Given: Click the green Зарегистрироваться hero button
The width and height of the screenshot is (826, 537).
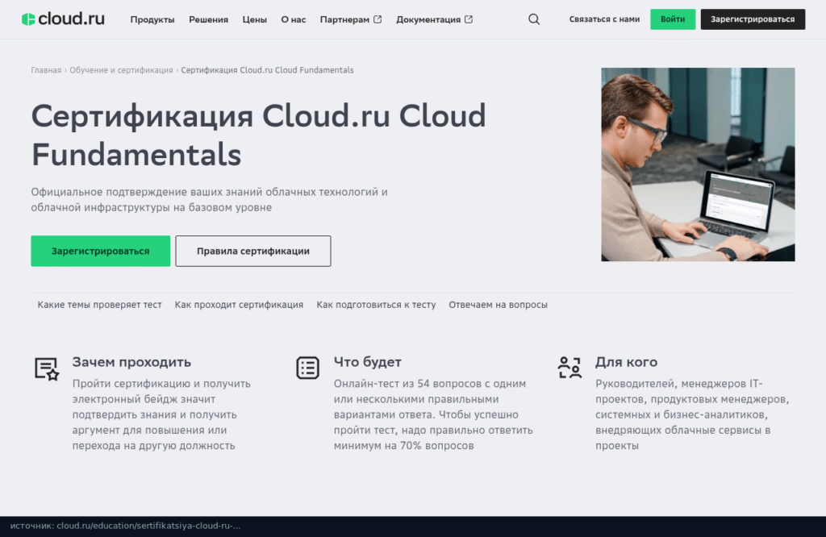Looking at the screenshot, I should pyautogui.click(x=101, y=251).
